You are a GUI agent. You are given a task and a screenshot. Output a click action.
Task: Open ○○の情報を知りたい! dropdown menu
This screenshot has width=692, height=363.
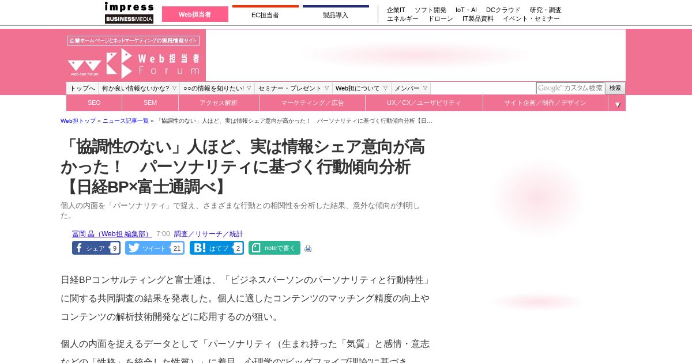[x=217, y=88]
